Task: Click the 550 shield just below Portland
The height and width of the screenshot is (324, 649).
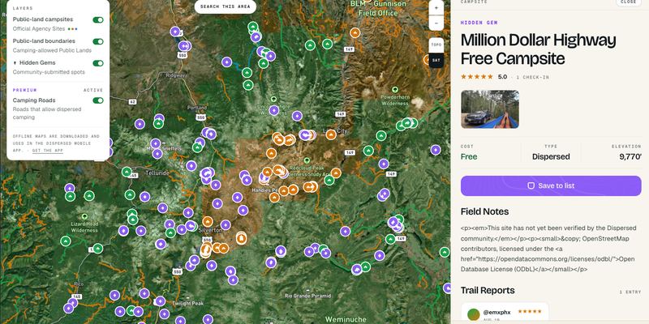Action: (x=201, y=117)
